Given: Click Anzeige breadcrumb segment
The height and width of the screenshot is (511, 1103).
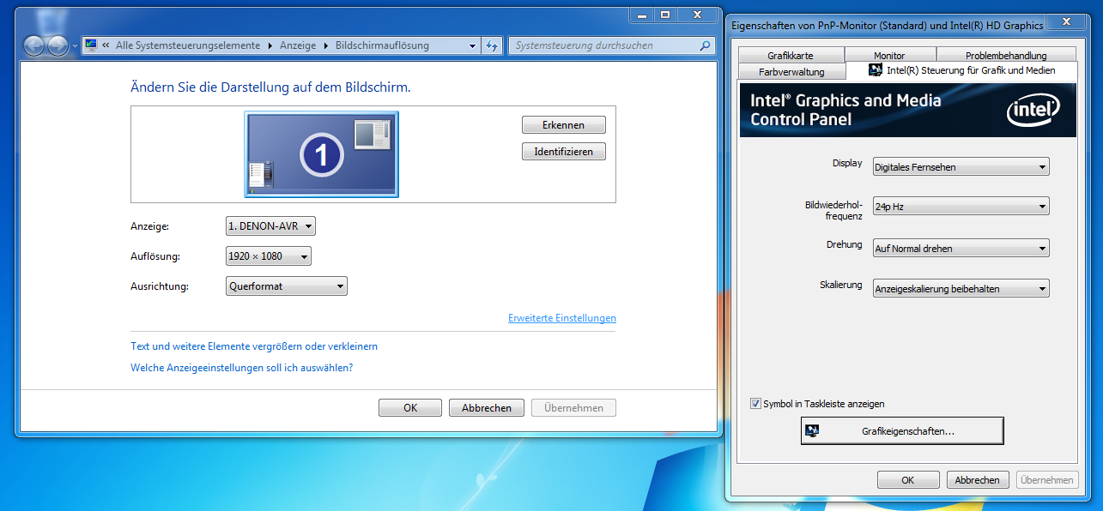Looking at the screenshot, I should point(298,45).
